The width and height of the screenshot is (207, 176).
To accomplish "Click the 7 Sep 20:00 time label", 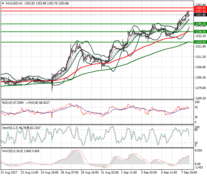I will 189,173.
